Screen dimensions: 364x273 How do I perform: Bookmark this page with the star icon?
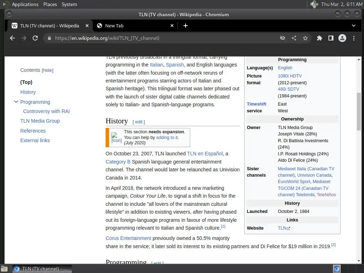click(x=305, y=38)
